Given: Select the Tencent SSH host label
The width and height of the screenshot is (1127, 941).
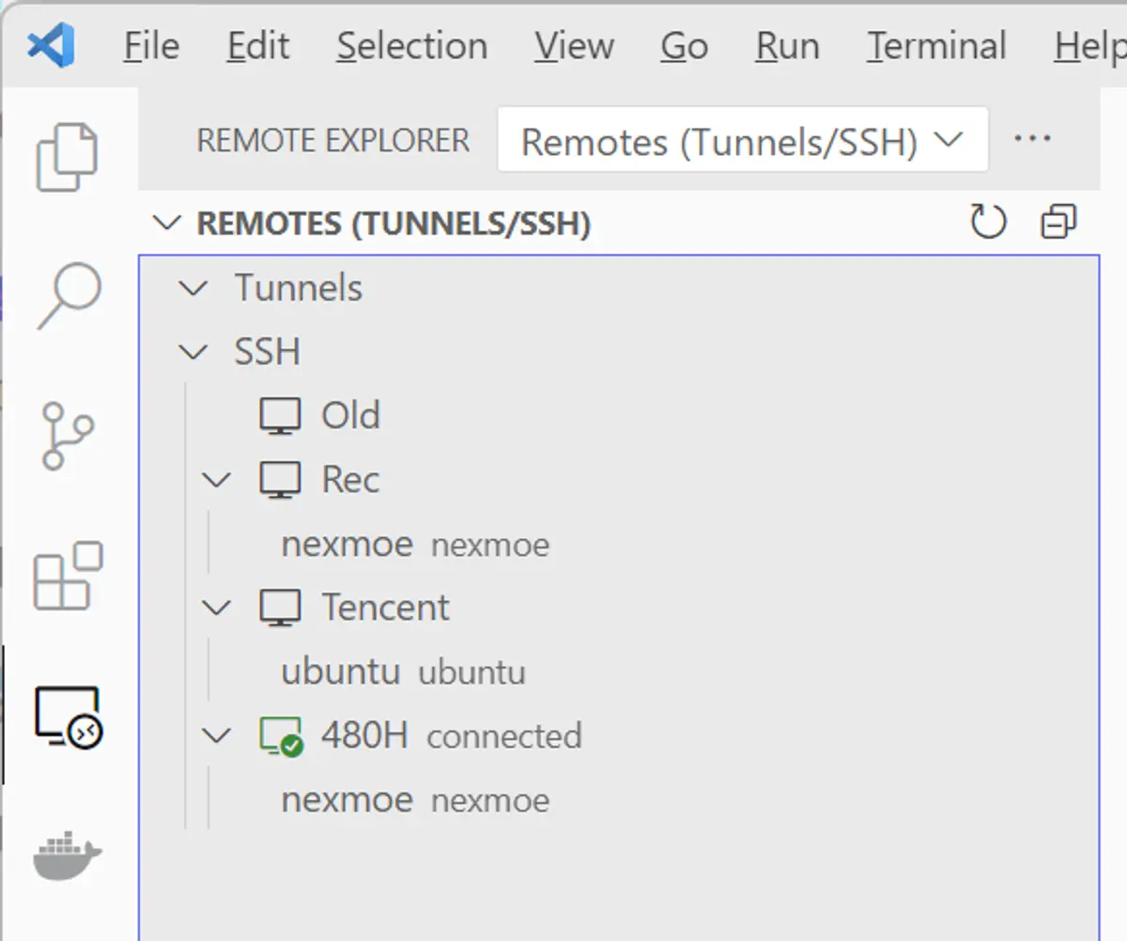Looking at the screenshot, I should pyautogui.click(x=385, y=608).
